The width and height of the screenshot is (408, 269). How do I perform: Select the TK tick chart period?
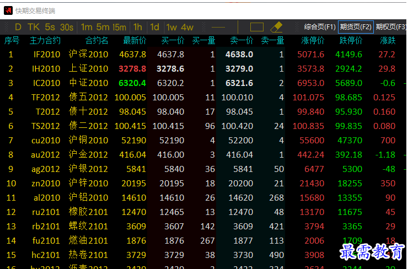pos(34,27)
